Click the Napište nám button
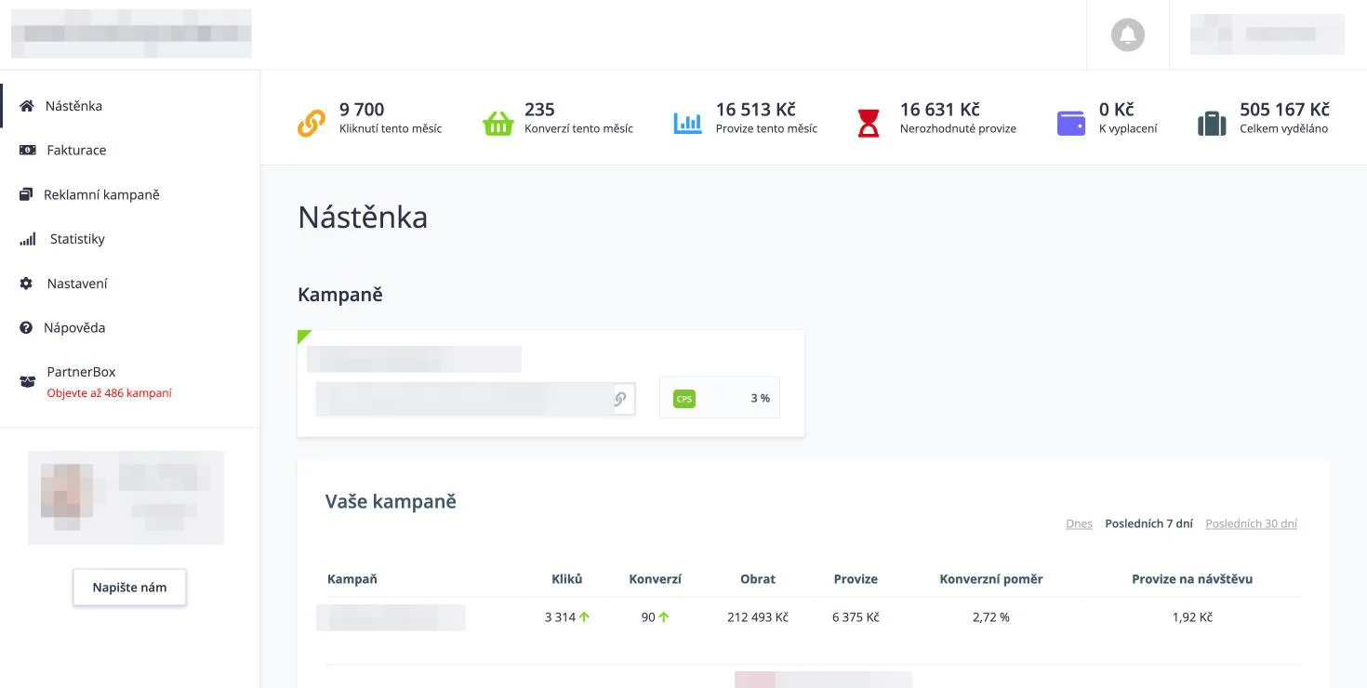The image size is (1367, 688). click(x=129, y=588)
